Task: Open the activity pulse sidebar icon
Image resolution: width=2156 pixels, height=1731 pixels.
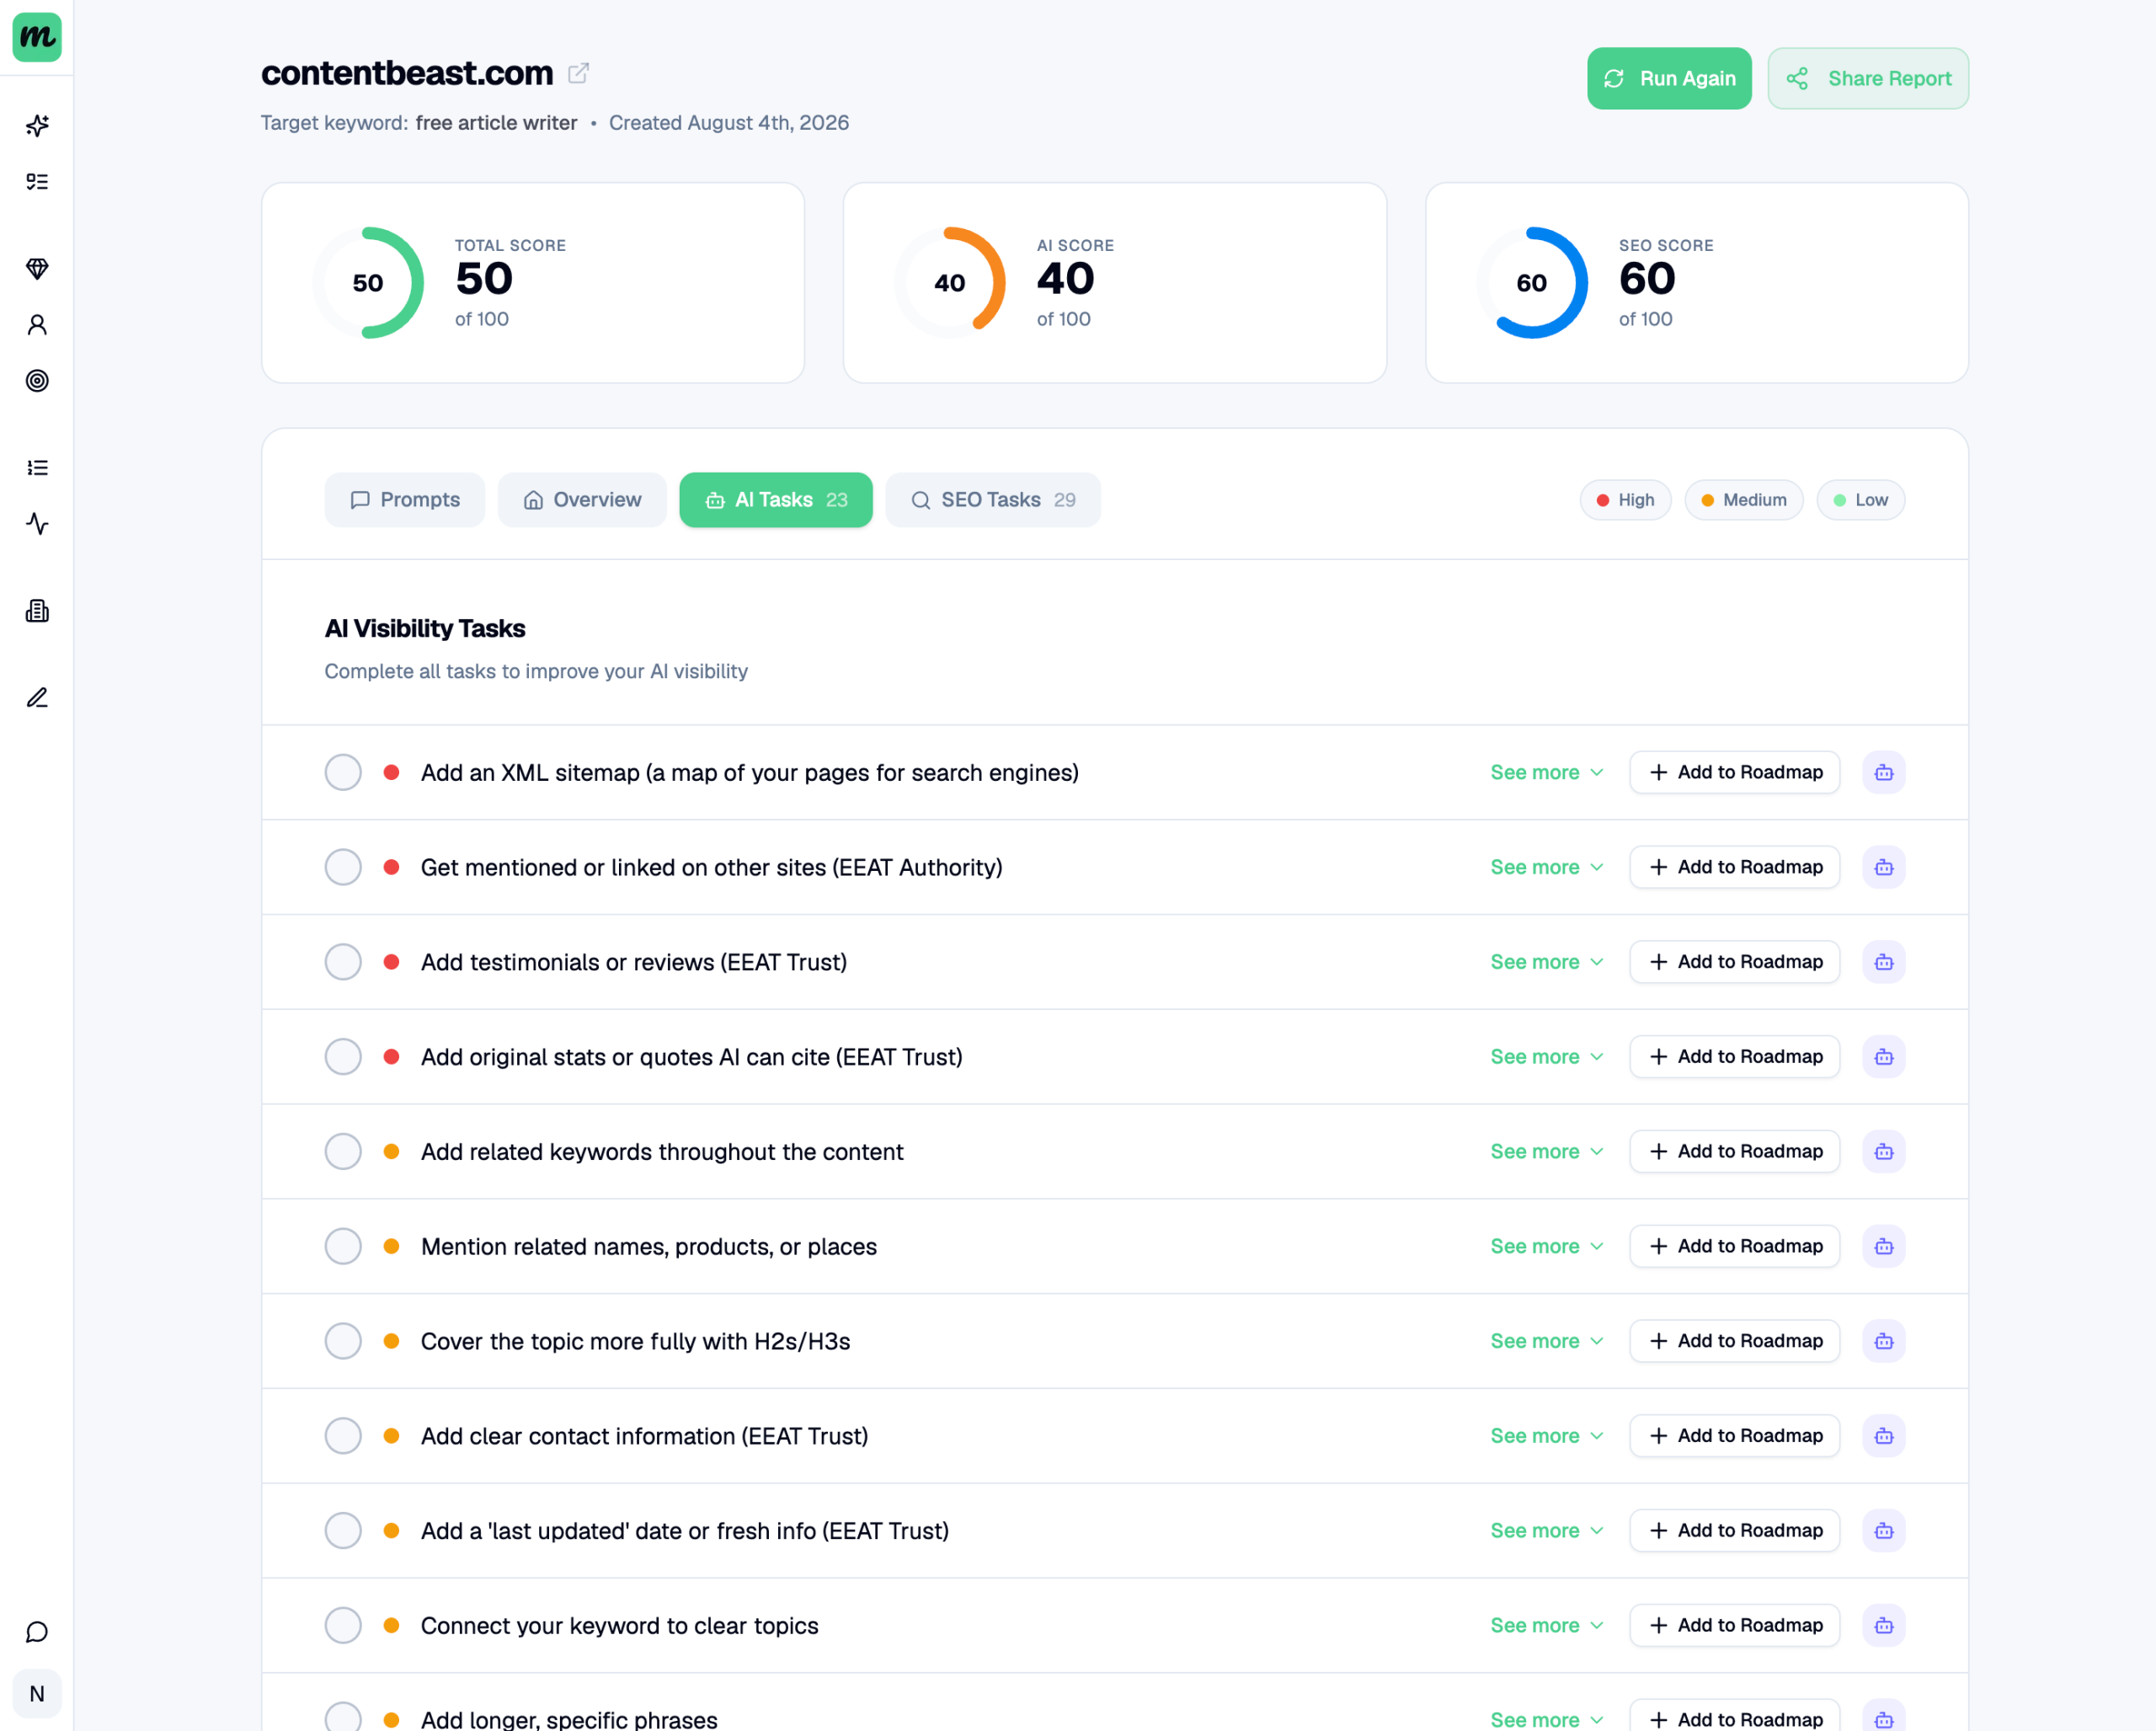Action: tap(37, 523)
